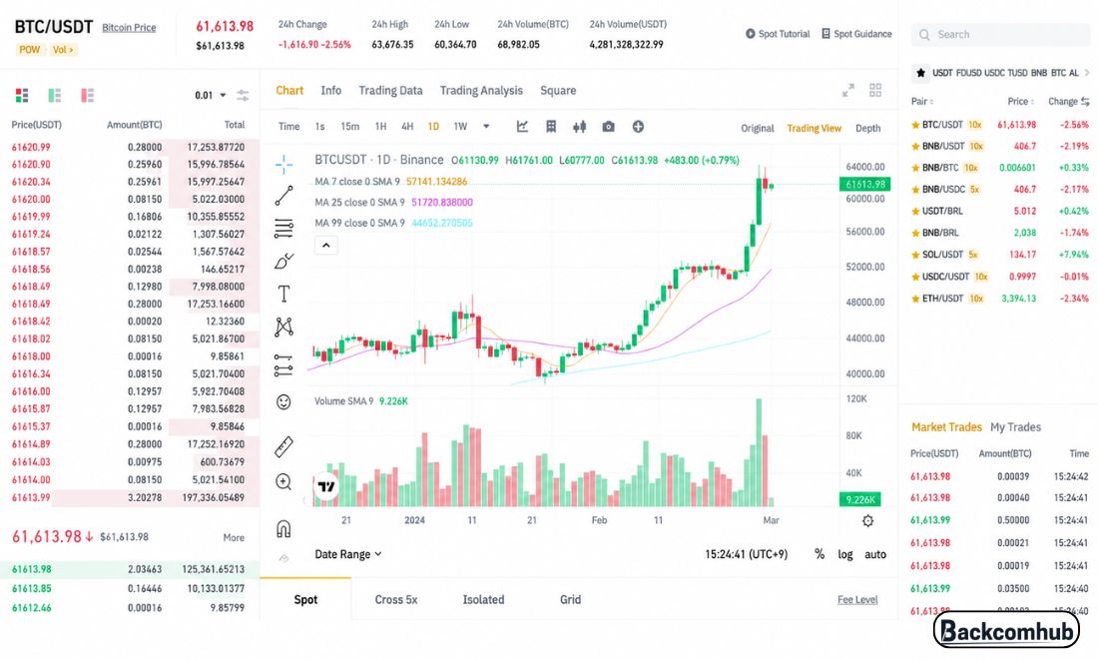The width and height of the screenshot is (1098, 659).
Task: Open the 0.01 price precision dropdown
Action: (211, 95)
